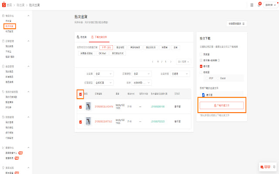
Task: Open first item under shipment center sidebar
Action: pos(8,21)
